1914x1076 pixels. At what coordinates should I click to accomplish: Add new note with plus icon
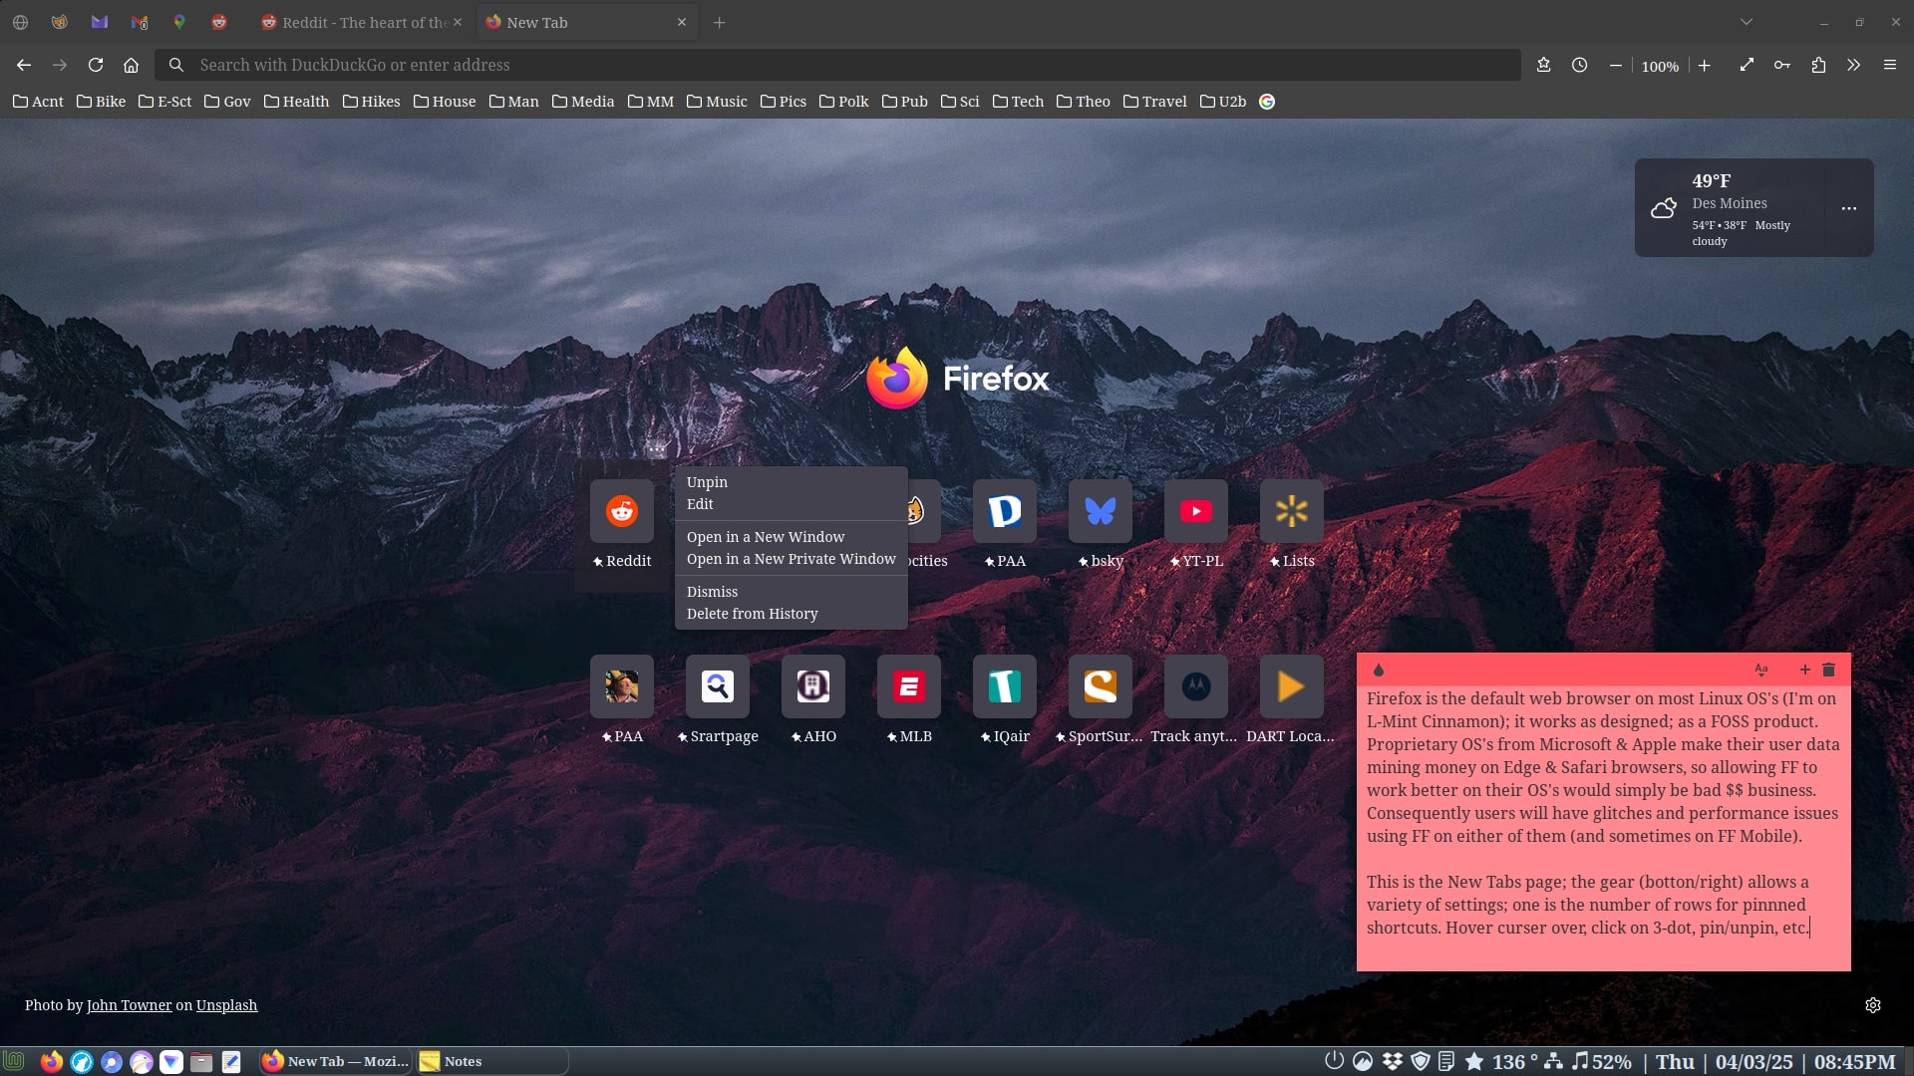point(1804,670)
